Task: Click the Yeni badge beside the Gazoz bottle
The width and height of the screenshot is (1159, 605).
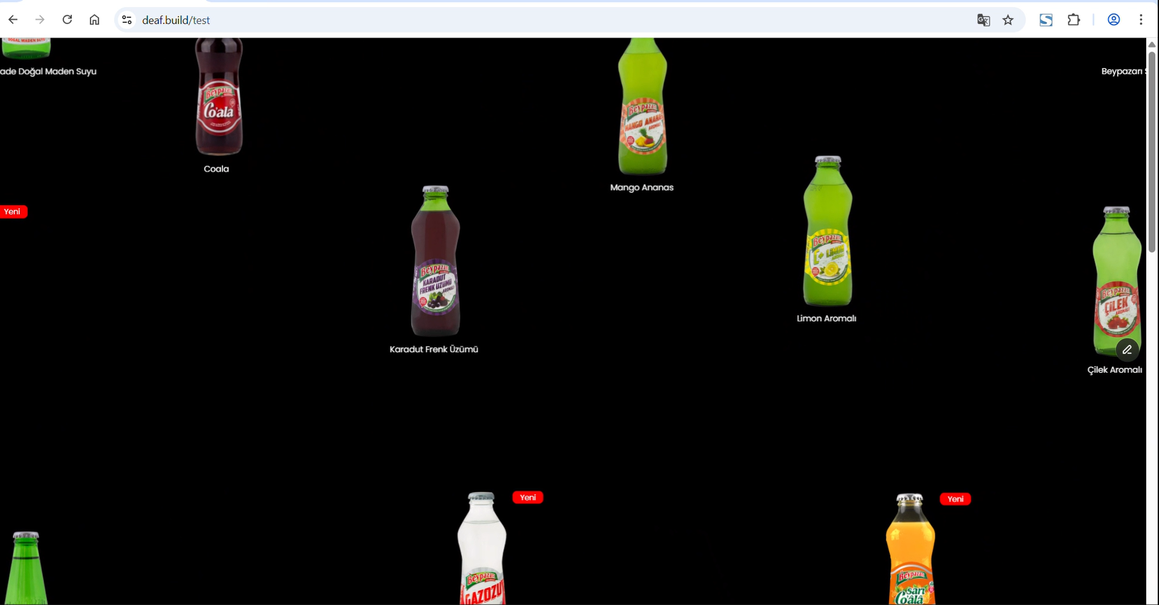Action: (x=528, y=497)
